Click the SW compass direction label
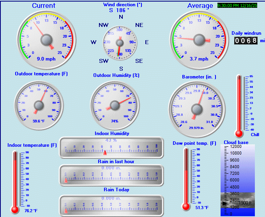This screenshot has width=265, height=217. (x=104, y=61)
